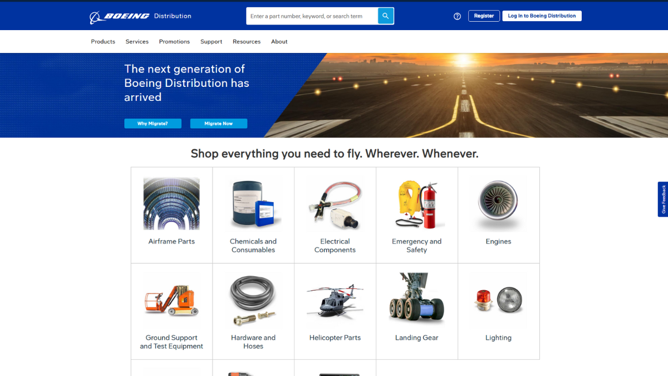
Task: Click the search magnifying glass icon
Action: [385, 16]
